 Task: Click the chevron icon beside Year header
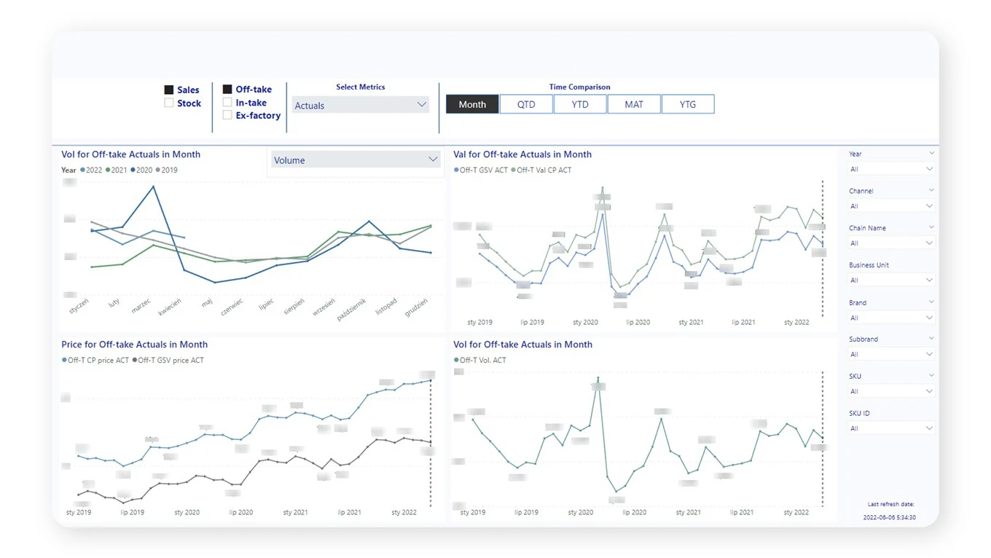point(931,154)
